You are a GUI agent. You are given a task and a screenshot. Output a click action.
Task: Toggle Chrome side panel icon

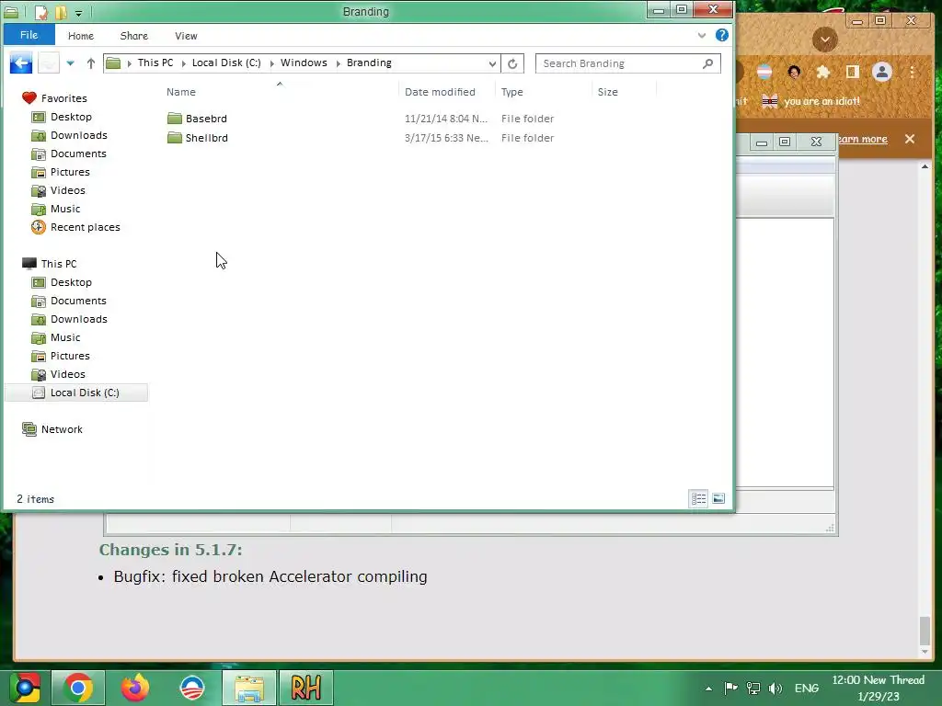point(853,72)
